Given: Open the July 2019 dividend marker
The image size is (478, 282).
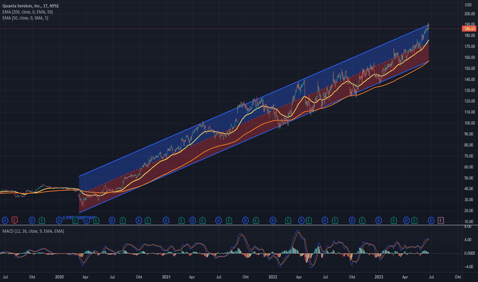Looking at the screenshot, I should coord(5,220).
